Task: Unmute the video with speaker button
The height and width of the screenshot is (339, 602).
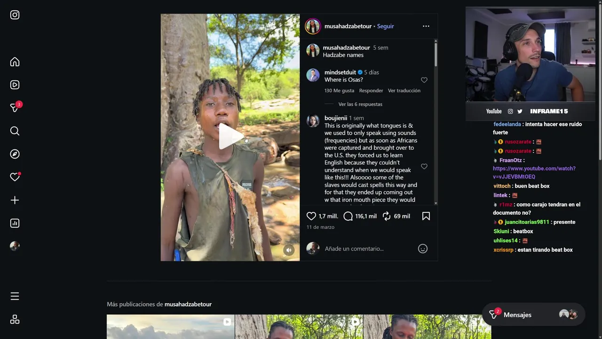Action: click(289, 250)
